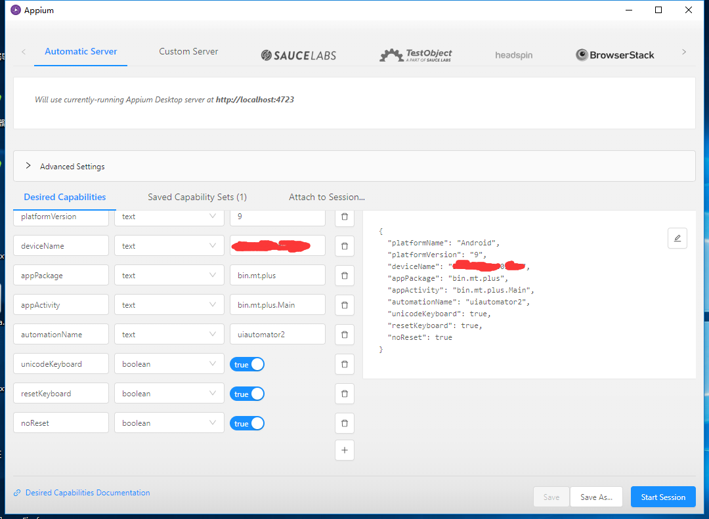
Task: Delete the unicodeKeyboard capability row
Action: click(344, 364)
